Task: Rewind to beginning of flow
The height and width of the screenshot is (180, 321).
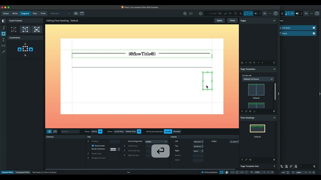Action: pyautogui.click(x=220, y=13)
